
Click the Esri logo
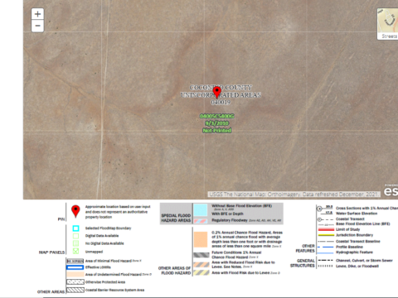click(x=391, y=190)
